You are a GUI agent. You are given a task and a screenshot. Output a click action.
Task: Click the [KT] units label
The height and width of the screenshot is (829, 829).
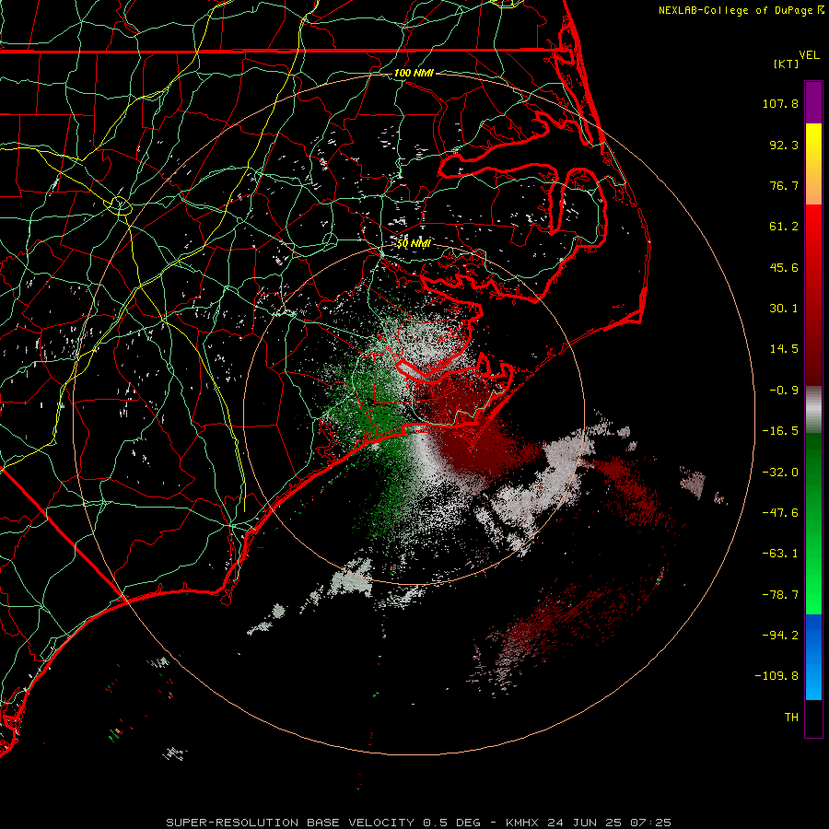(787, 64)
